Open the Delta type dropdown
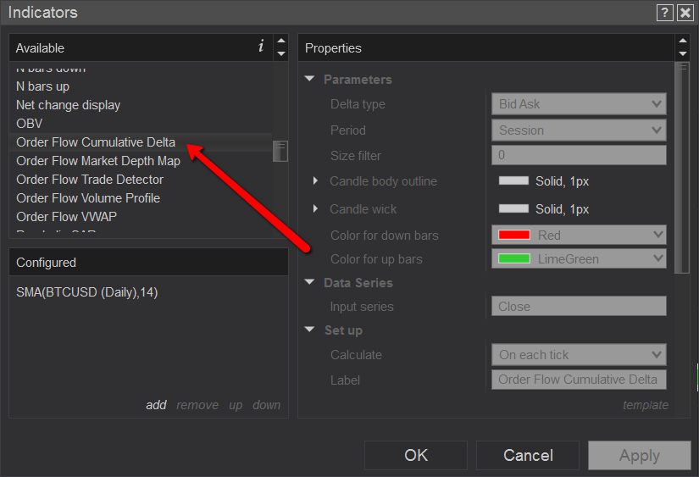 tap(579, 104)
